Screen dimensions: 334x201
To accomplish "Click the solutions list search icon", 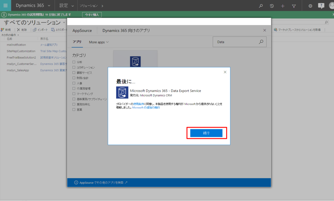I will coord(326,22).
